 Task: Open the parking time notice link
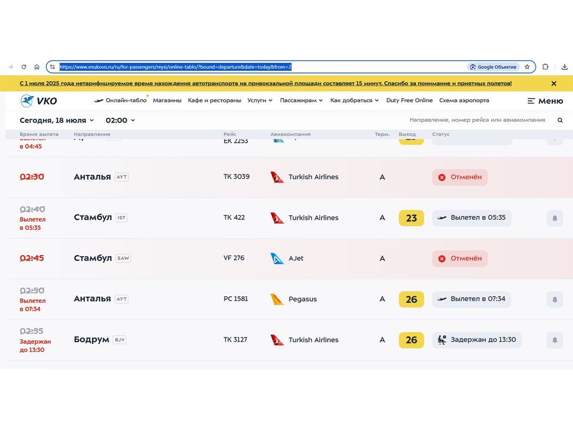click(x=266, y=84)
